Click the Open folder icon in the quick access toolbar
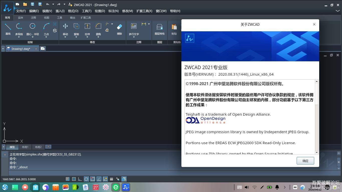 (25, 4)
